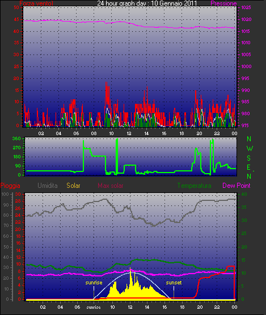
Task: Click the 980 pressure axis value
Action: tap(246, 114)
